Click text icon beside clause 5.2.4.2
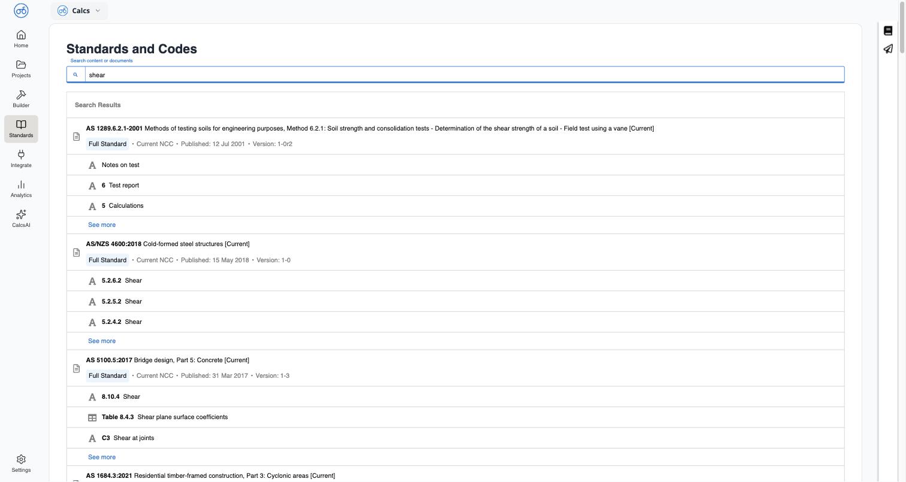 (92, 322)
